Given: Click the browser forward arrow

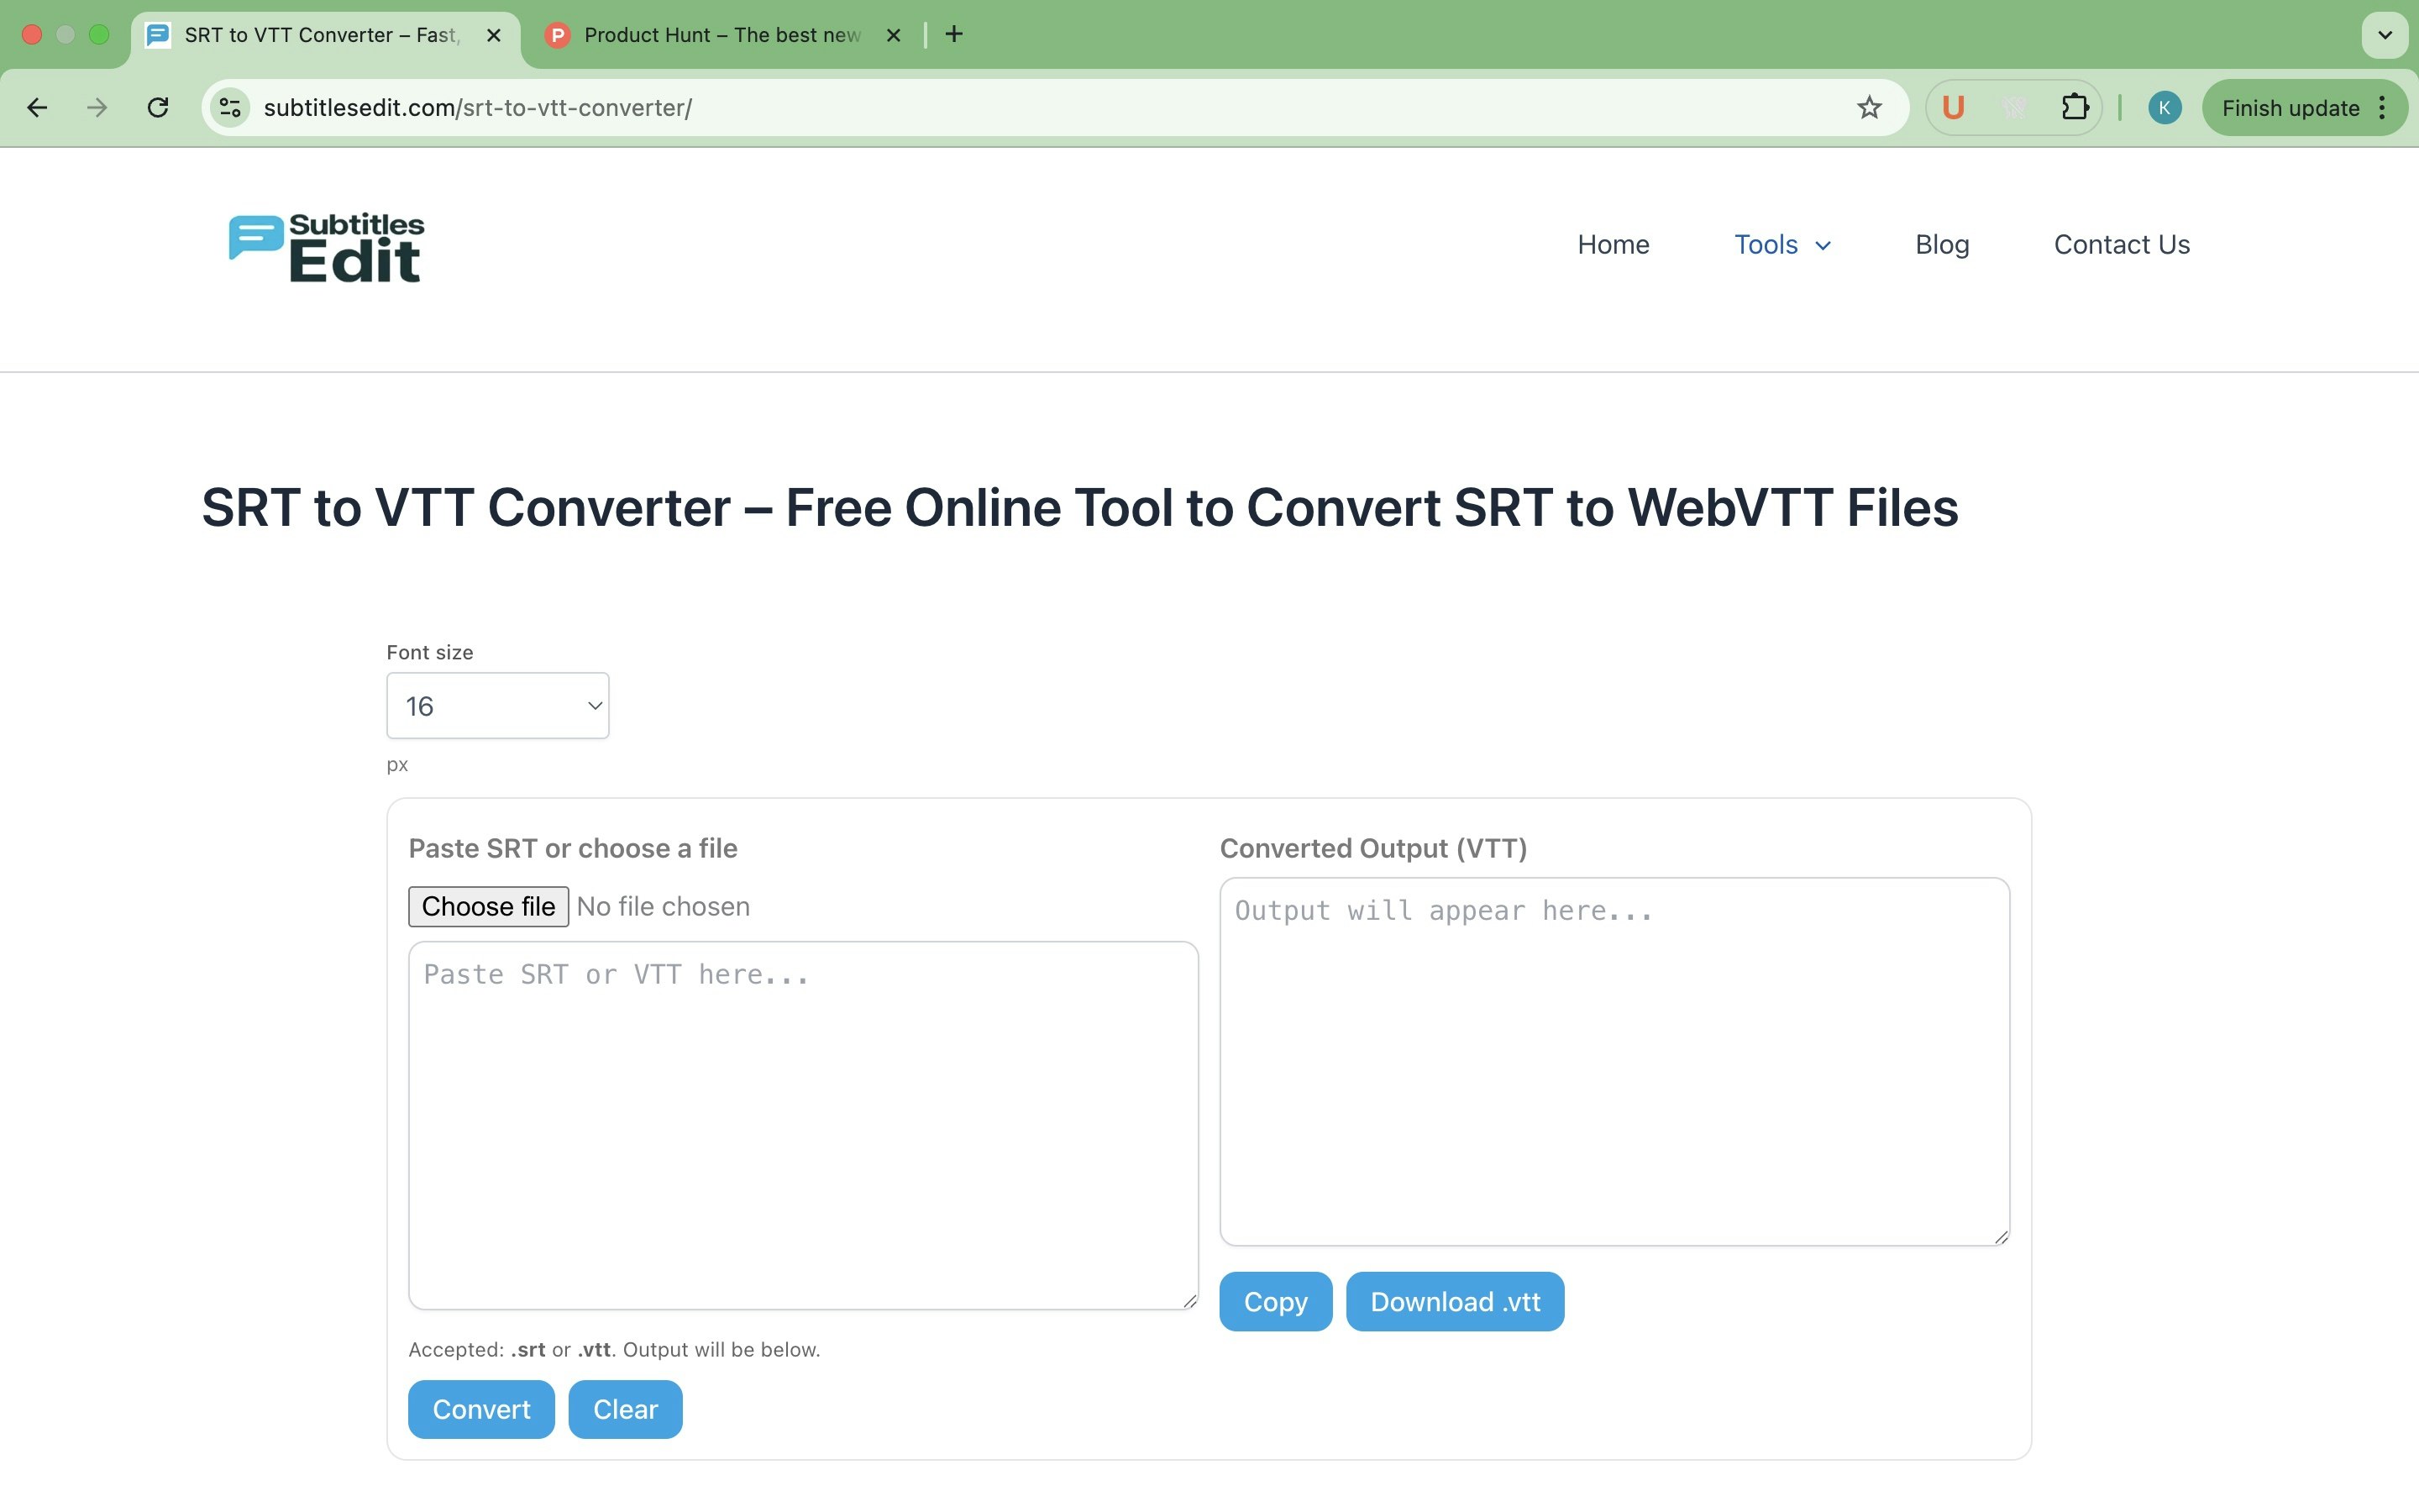Looking at the screenshot, I should (x=97, y=108).
